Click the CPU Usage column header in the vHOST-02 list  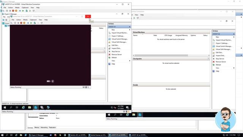pyautogui.click(x=168, y=35)
